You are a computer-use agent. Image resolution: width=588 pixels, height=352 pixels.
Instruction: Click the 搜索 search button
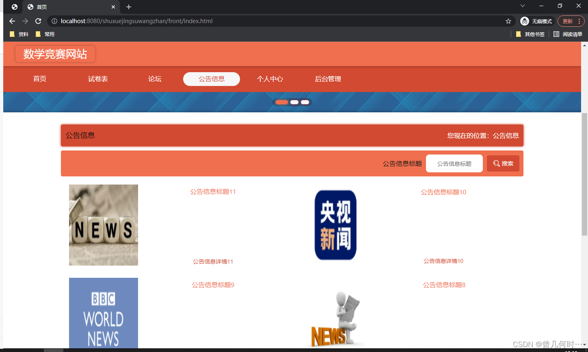[503, 163]
